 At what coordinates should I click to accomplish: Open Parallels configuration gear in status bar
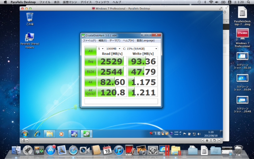click(x=207, y=141)
